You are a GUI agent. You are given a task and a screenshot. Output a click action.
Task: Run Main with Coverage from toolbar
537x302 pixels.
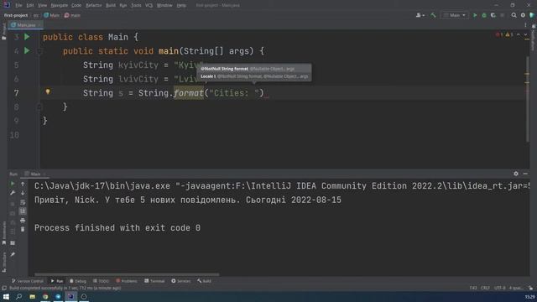[493, 15]
